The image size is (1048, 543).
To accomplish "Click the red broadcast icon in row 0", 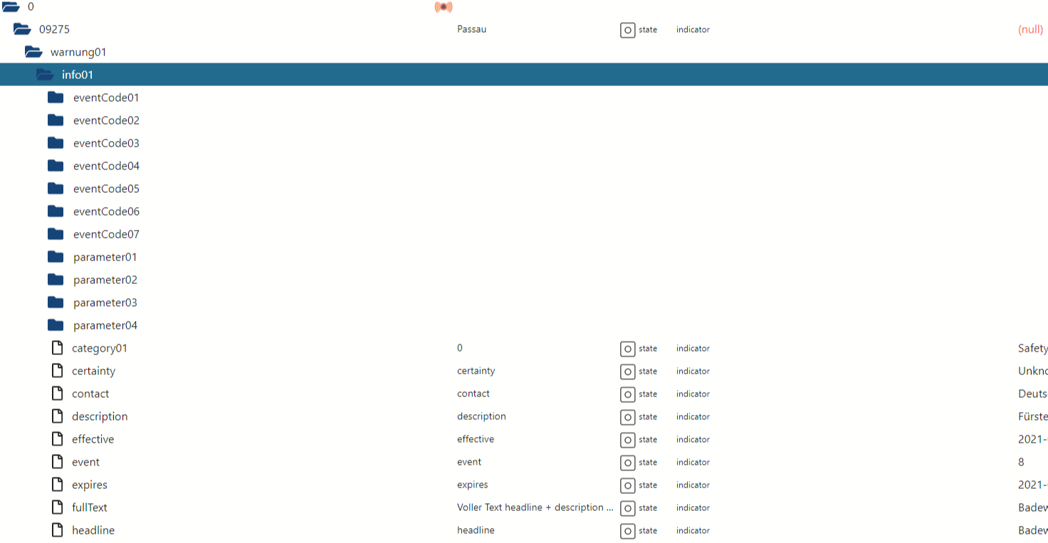I will click(x=444, y=7).
